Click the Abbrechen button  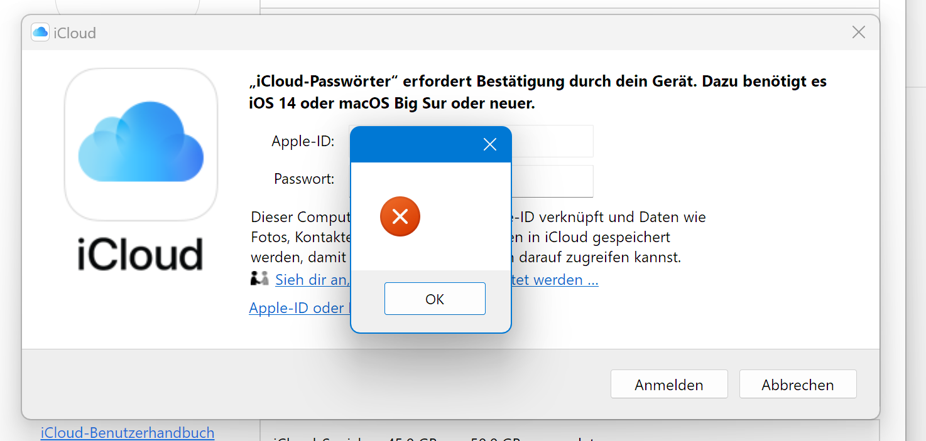tap(797, 385)
